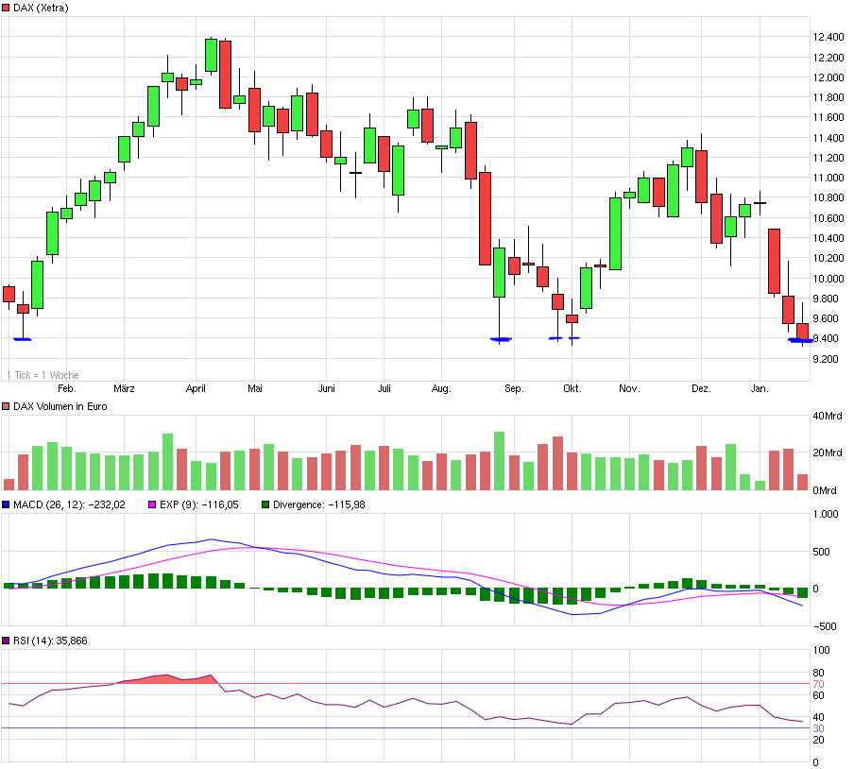The image size is (854, 769).
Task: Click the red 70 RSI overbought label
Action: pyautogui.click(x=818, y=684)
